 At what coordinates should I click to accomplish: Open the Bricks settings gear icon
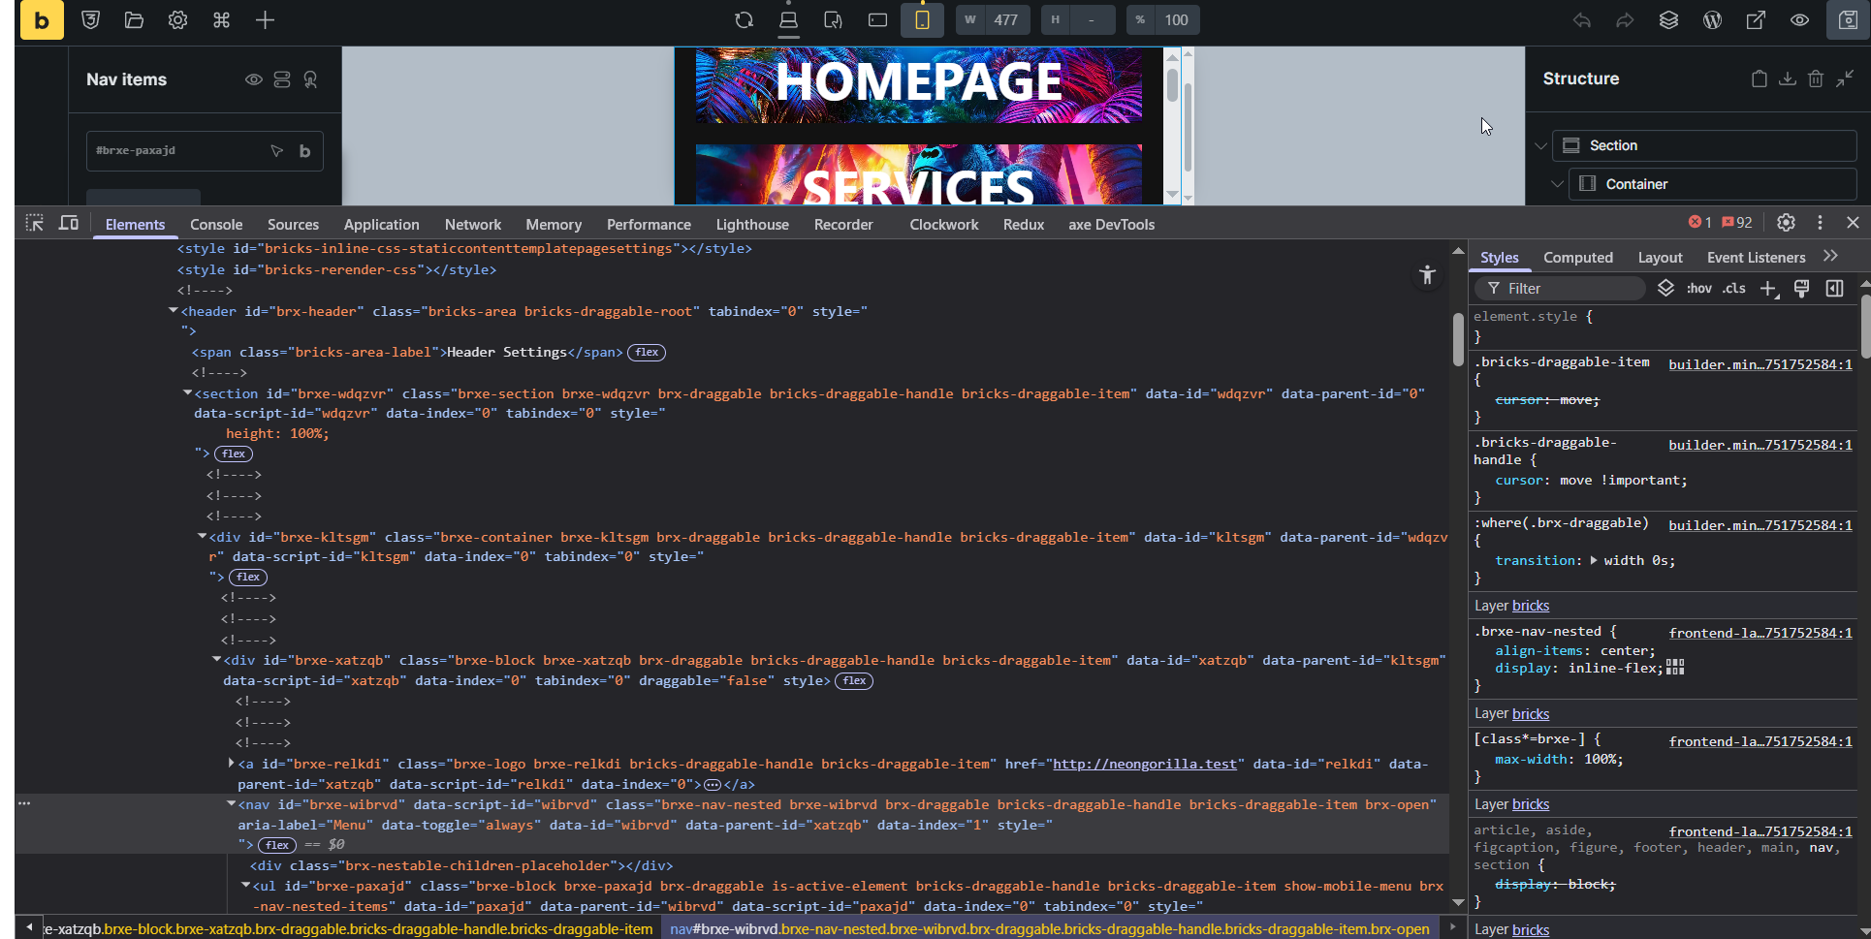point(177,19)
